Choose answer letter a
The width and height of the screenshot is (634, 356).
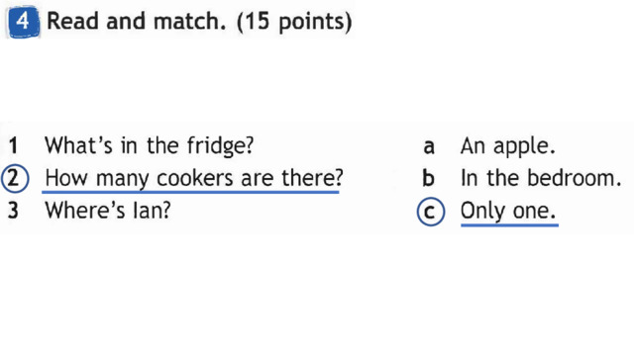[x=429, y=147]
